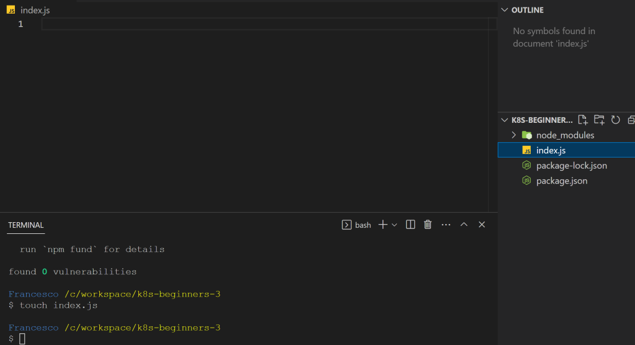Close the terminal panel with the X

click(x=481, y=225)
